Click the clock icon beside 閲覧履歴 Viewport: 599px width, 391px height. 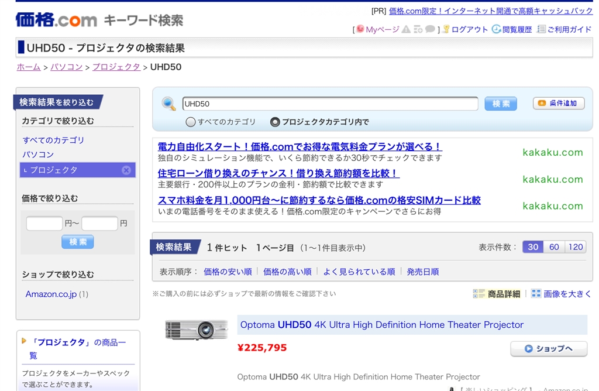tap(496, 29)
